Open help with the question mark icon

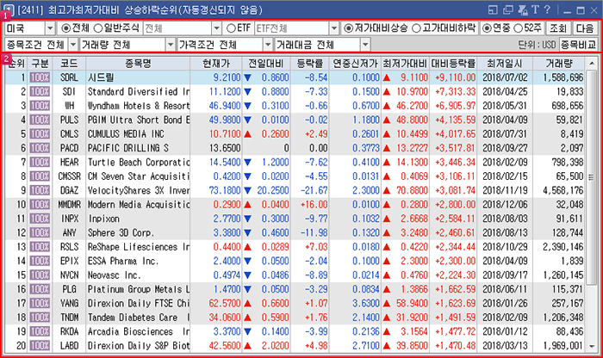(548, 10)
